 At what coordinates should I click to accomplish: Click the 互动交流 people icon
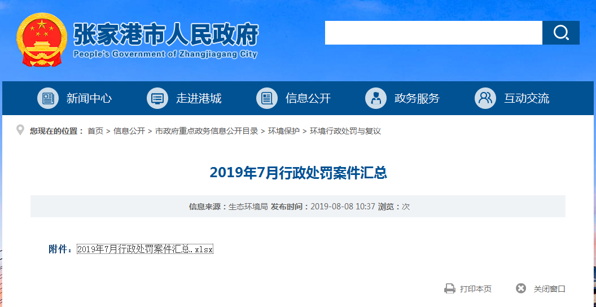coord(485,98)
